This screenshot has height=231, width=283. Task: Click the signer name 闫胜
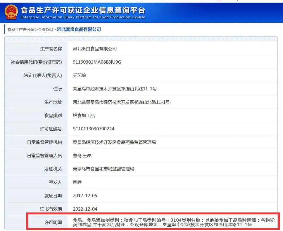point(77,182)
